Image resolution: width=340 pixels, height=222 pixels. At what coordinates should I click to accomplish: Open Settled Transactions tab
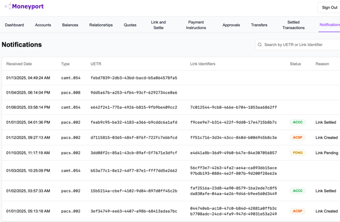click(293, 25)
